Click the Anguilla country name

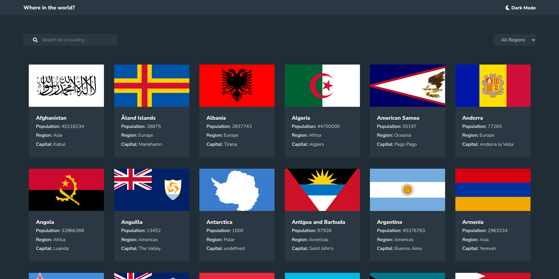[132, 222]
